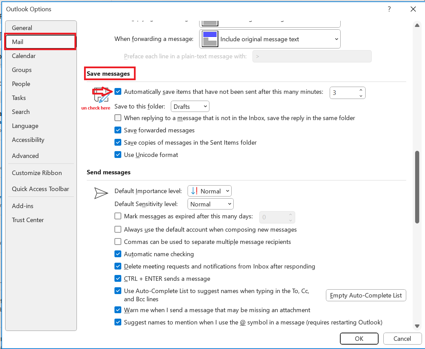Click the forwarding message preview icon
The image size is (425, 349).
210,39
